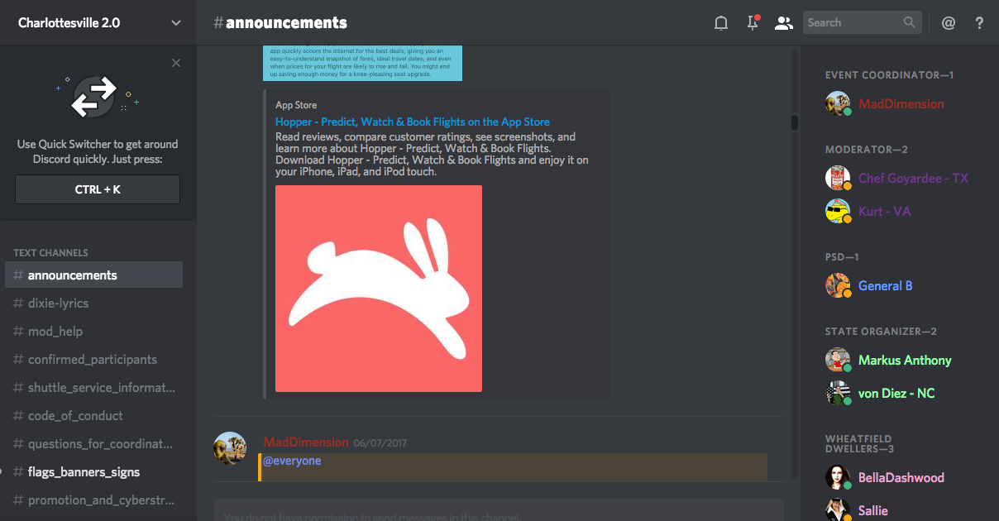The image size is (999, 521).
Task: Open notification settings bell icon
Action: point(721,23)
